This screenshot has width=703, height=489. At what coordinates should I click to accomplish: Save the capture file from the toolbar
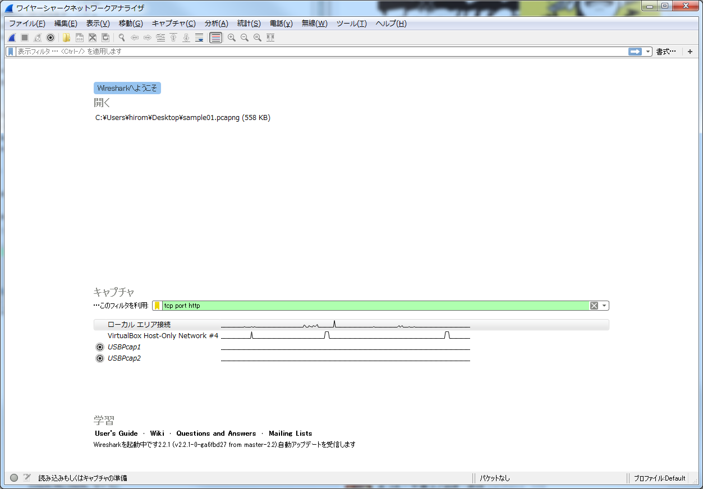pyautogui.click(x=80, y=38)
